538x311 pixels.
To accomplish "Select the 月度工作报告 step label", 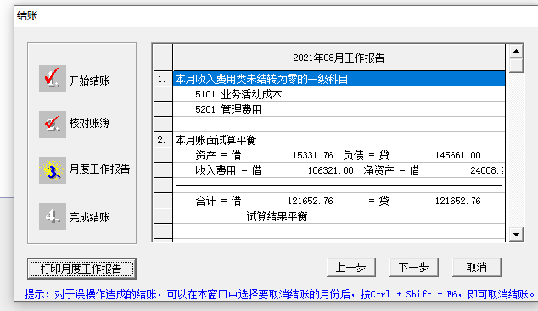I will tap(99, 169).
